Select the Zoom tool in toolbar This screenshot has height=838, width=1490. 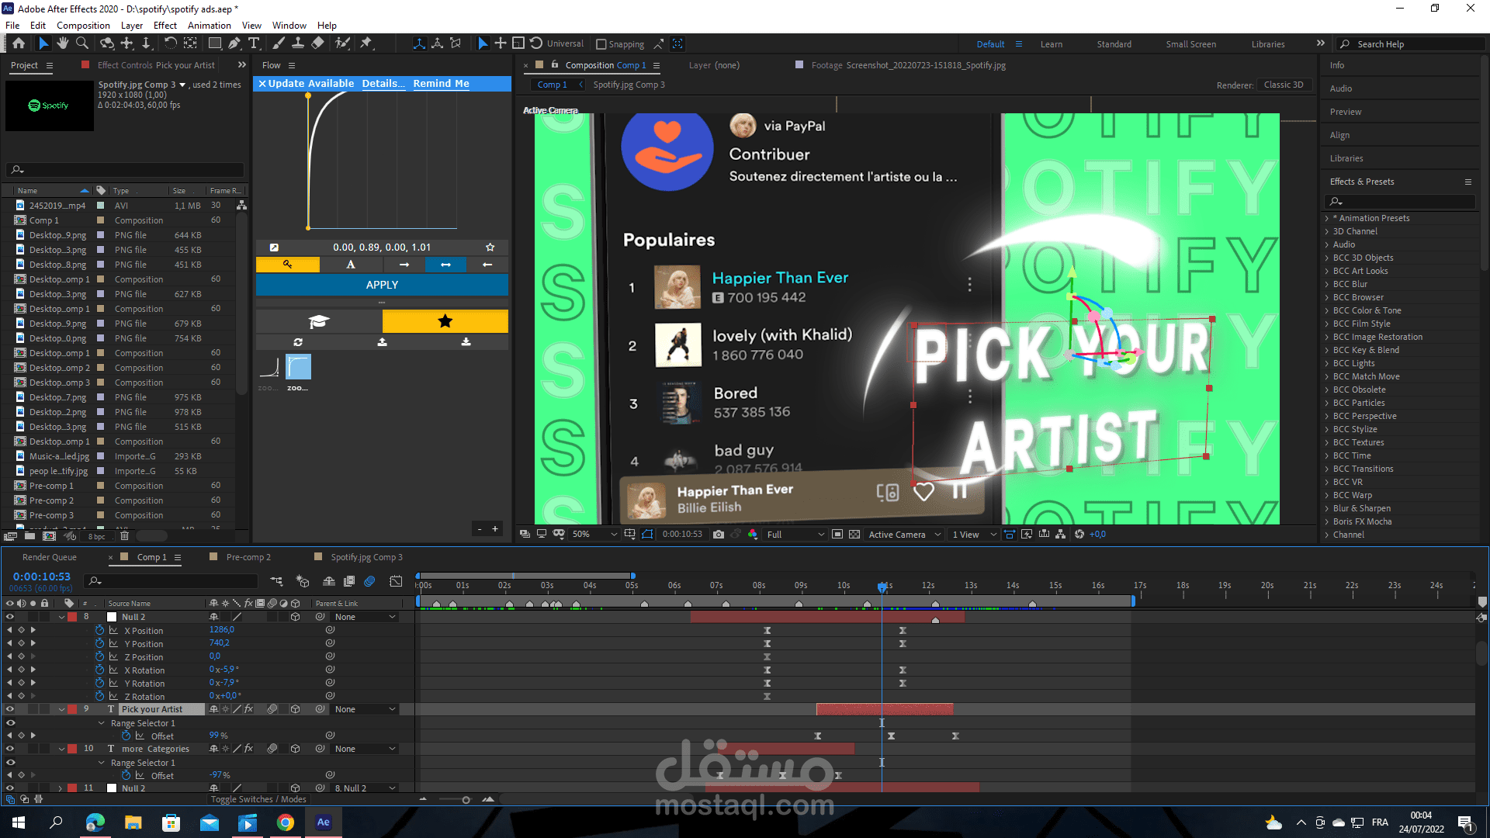[x=82, y=43]
